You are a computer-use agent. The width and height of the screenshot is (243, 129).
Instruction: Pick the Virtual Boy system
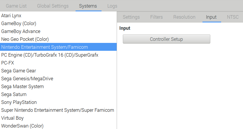pos(58,118)
